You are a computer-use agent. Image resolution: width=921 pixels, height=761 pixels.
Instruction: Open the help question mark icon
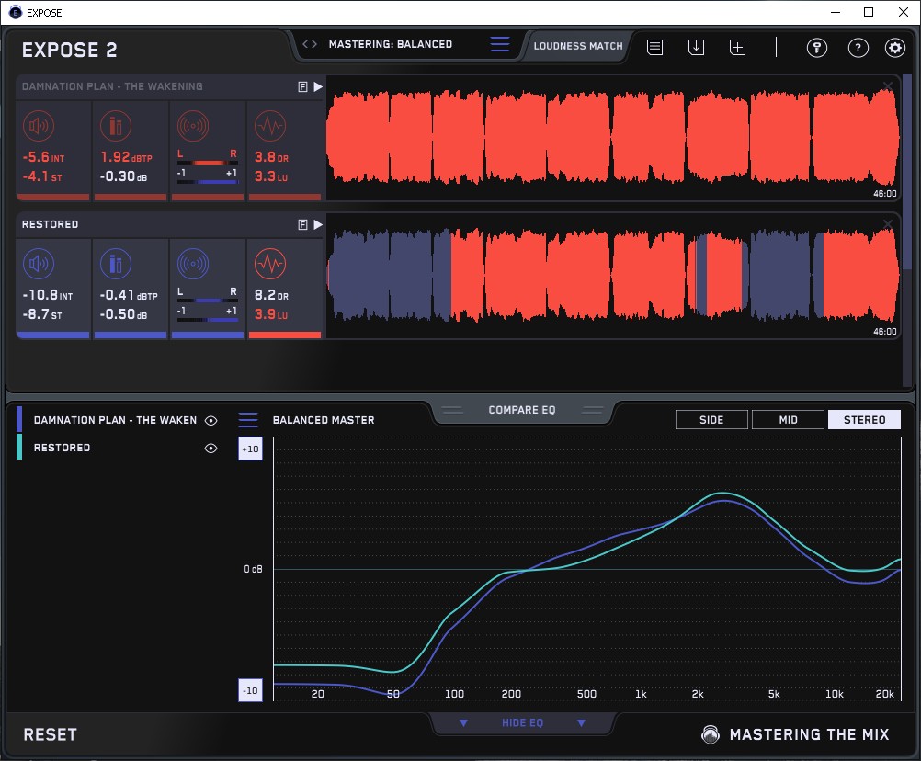(x=858, y=48)
